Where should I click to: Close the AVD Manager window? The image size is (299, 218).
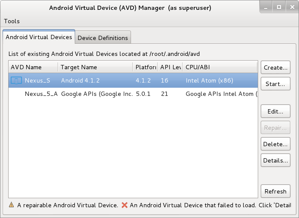coord(292,7)
